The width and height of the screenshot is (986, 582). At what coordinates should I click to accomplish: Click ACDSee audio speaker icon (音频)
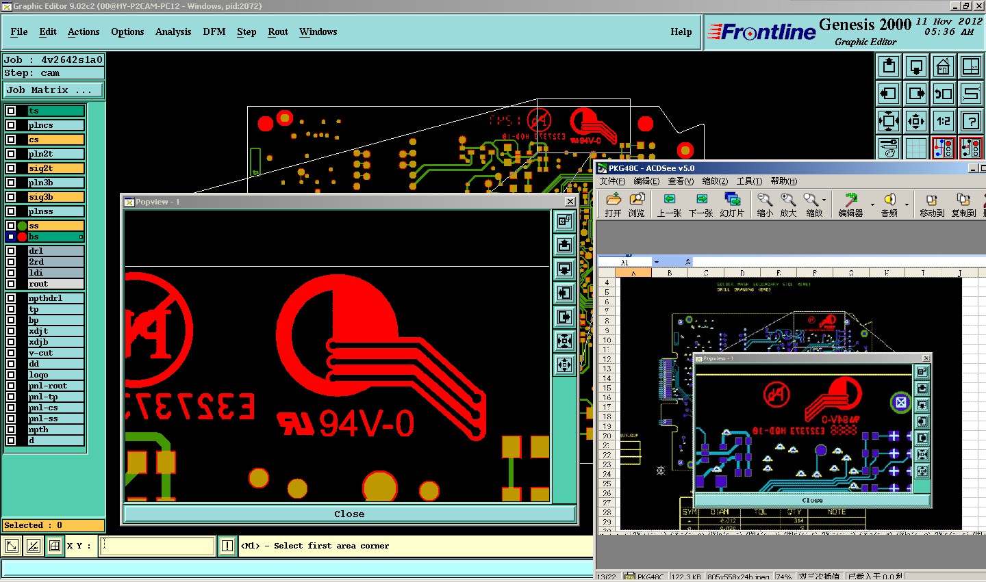coord(889,204)
